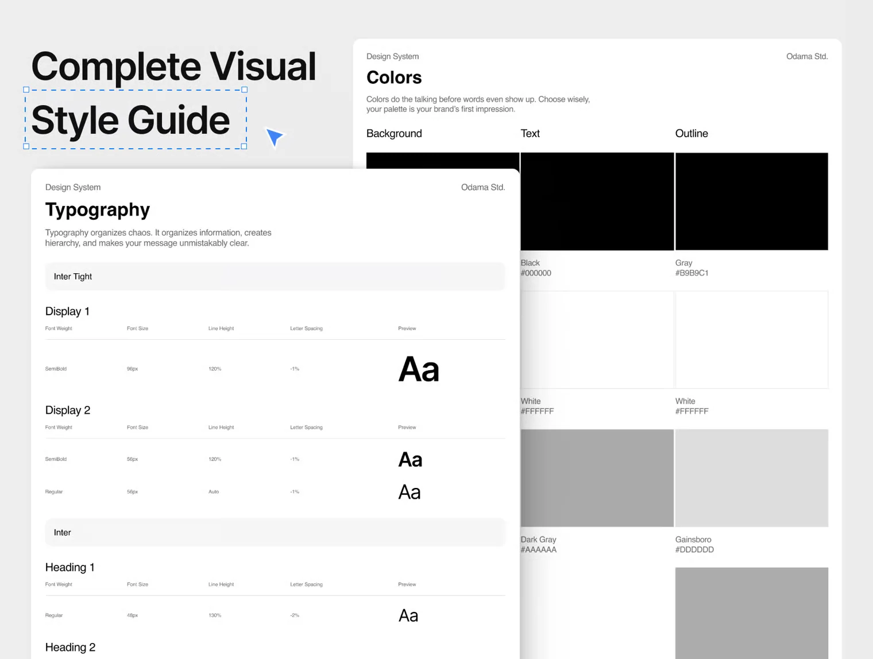Click the "#DDDDDD" hex value
This screenshot has height=659, width=873.
[694, 550]
